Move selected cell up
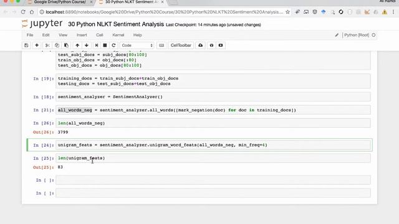 (77, 45)
